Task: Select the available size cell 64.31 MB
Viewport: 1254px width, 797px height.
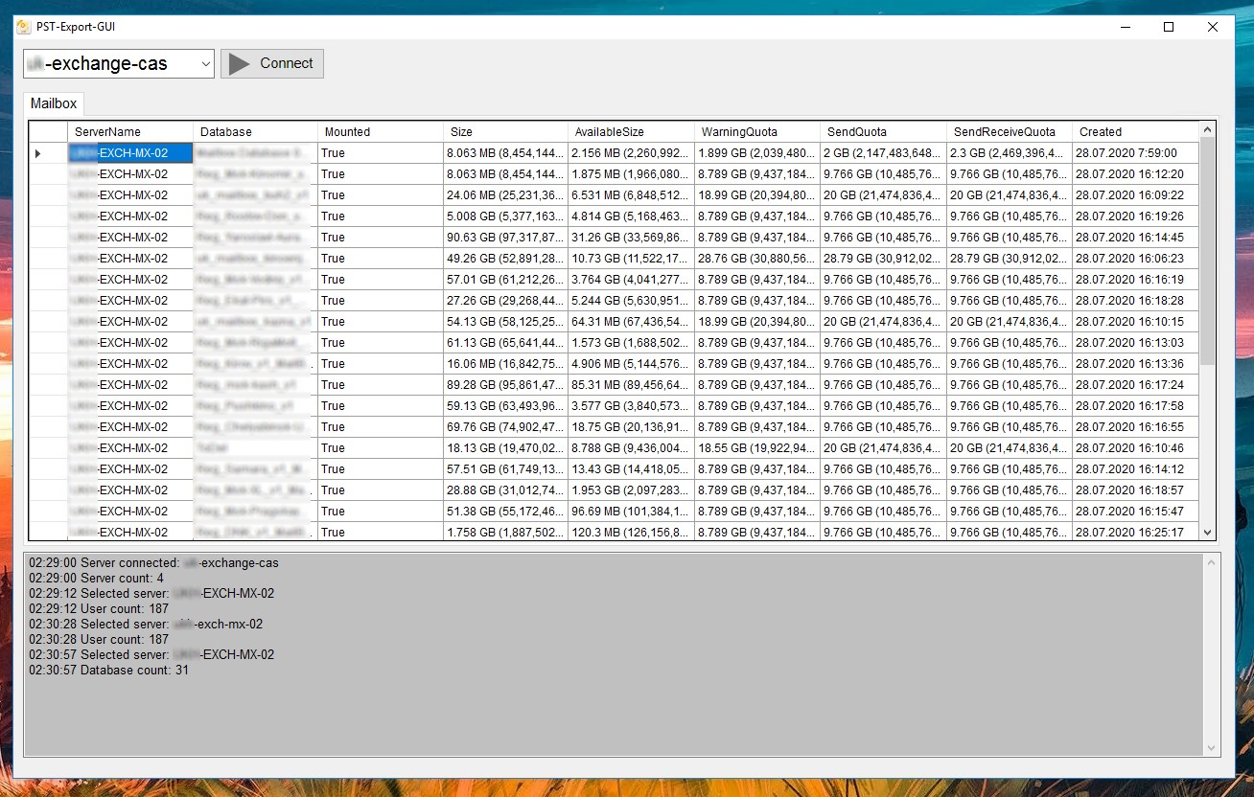Action: click(632, 322)
